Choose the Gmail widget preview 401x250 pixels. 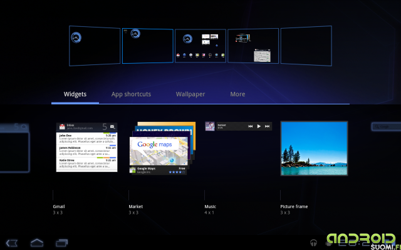[x=86, y=147]
